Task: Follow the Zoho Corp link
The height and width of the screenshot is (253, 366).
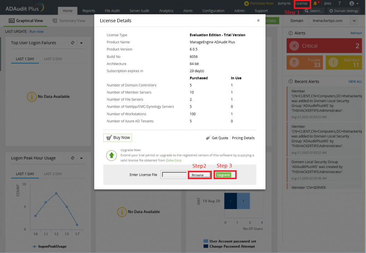Action: point(174,160)
